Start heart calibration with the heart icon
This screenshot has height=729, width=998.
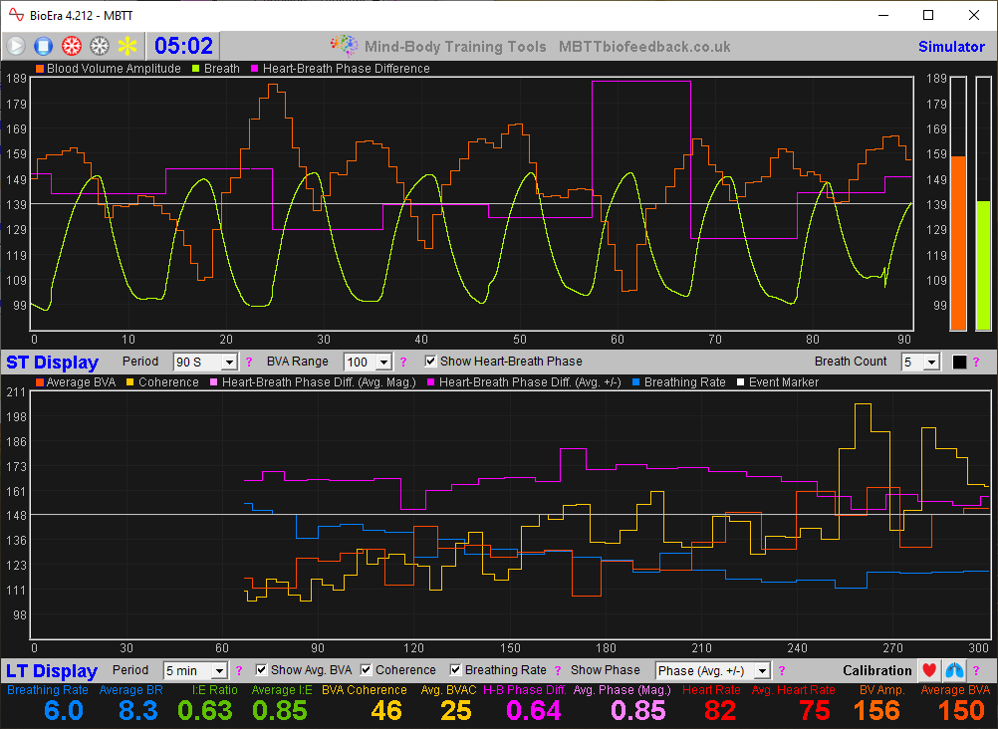click(927, 670)
